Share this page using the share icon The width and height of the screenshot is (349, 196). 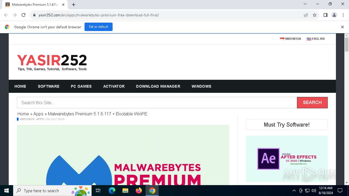click(306, 15)
